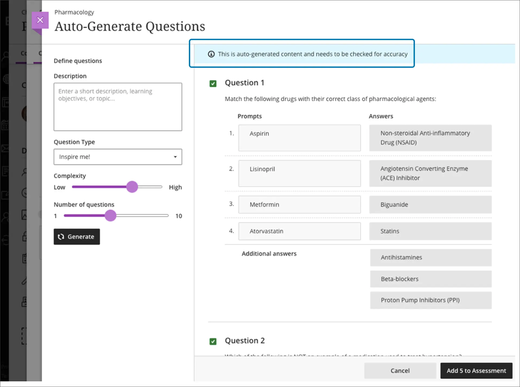Open the Question Type dropdown
The height and width of the screenshot is (387, 520).
click(x=118, y=157)
